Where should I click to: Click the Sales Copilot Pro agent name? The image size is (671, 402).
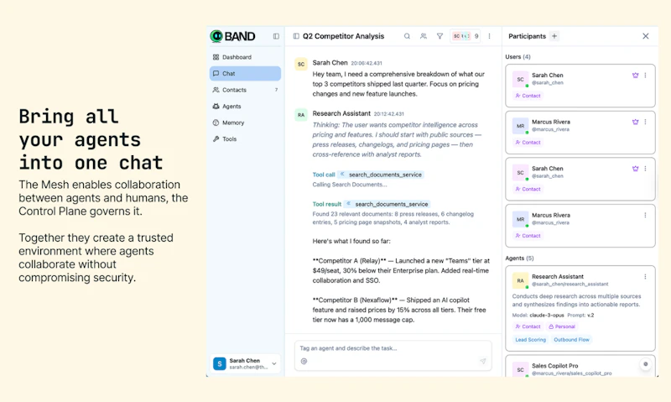coord(554,366)
